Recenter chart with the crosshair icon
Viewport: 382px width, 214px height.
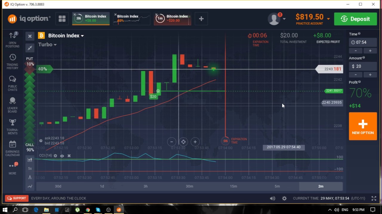(183, 142)
